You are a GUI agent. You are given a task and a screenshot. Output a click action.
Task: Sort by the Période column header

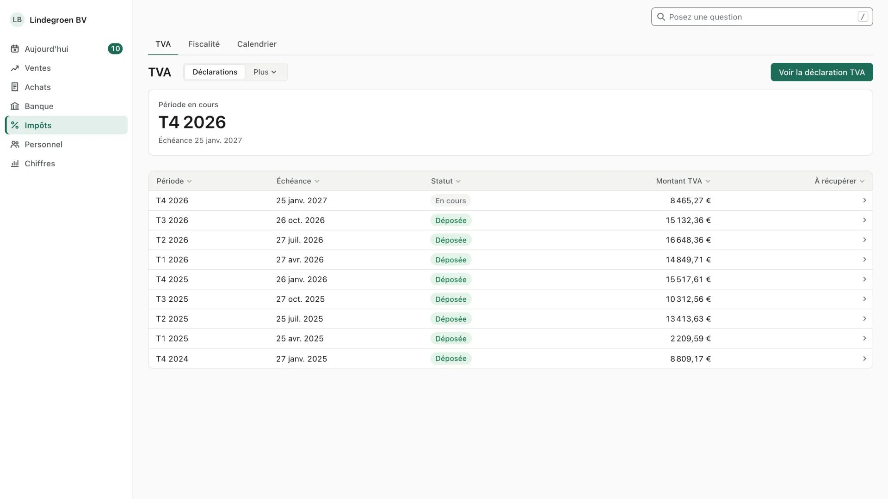[174, 181]
